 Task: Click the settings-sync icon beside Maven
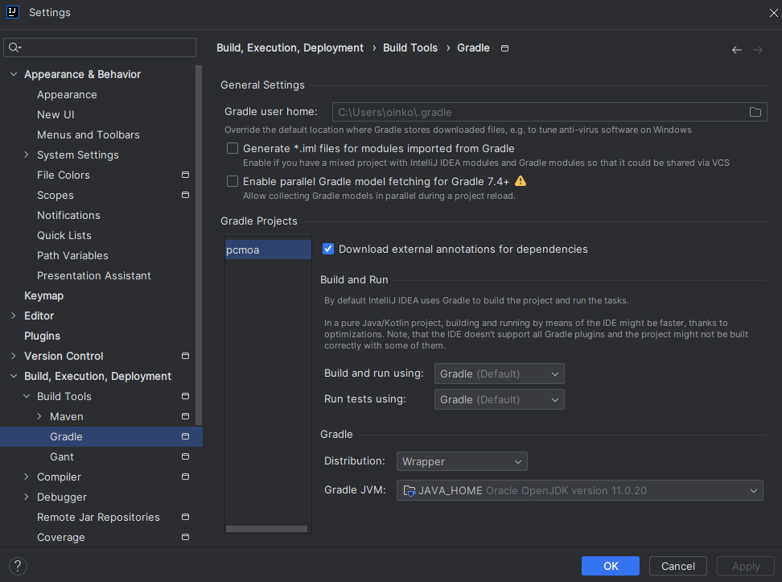point(185,416)
